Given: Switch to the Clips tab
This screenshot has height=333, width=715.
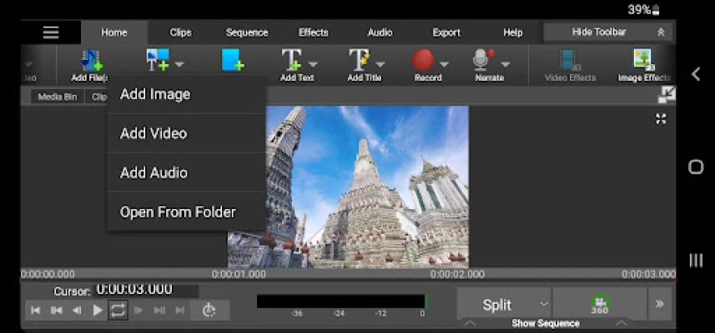Looking at the screenshot, I should tap(180, 32).
